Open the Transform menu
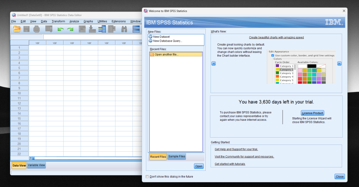Screen dimensions: 359x187 click(58, 21)
